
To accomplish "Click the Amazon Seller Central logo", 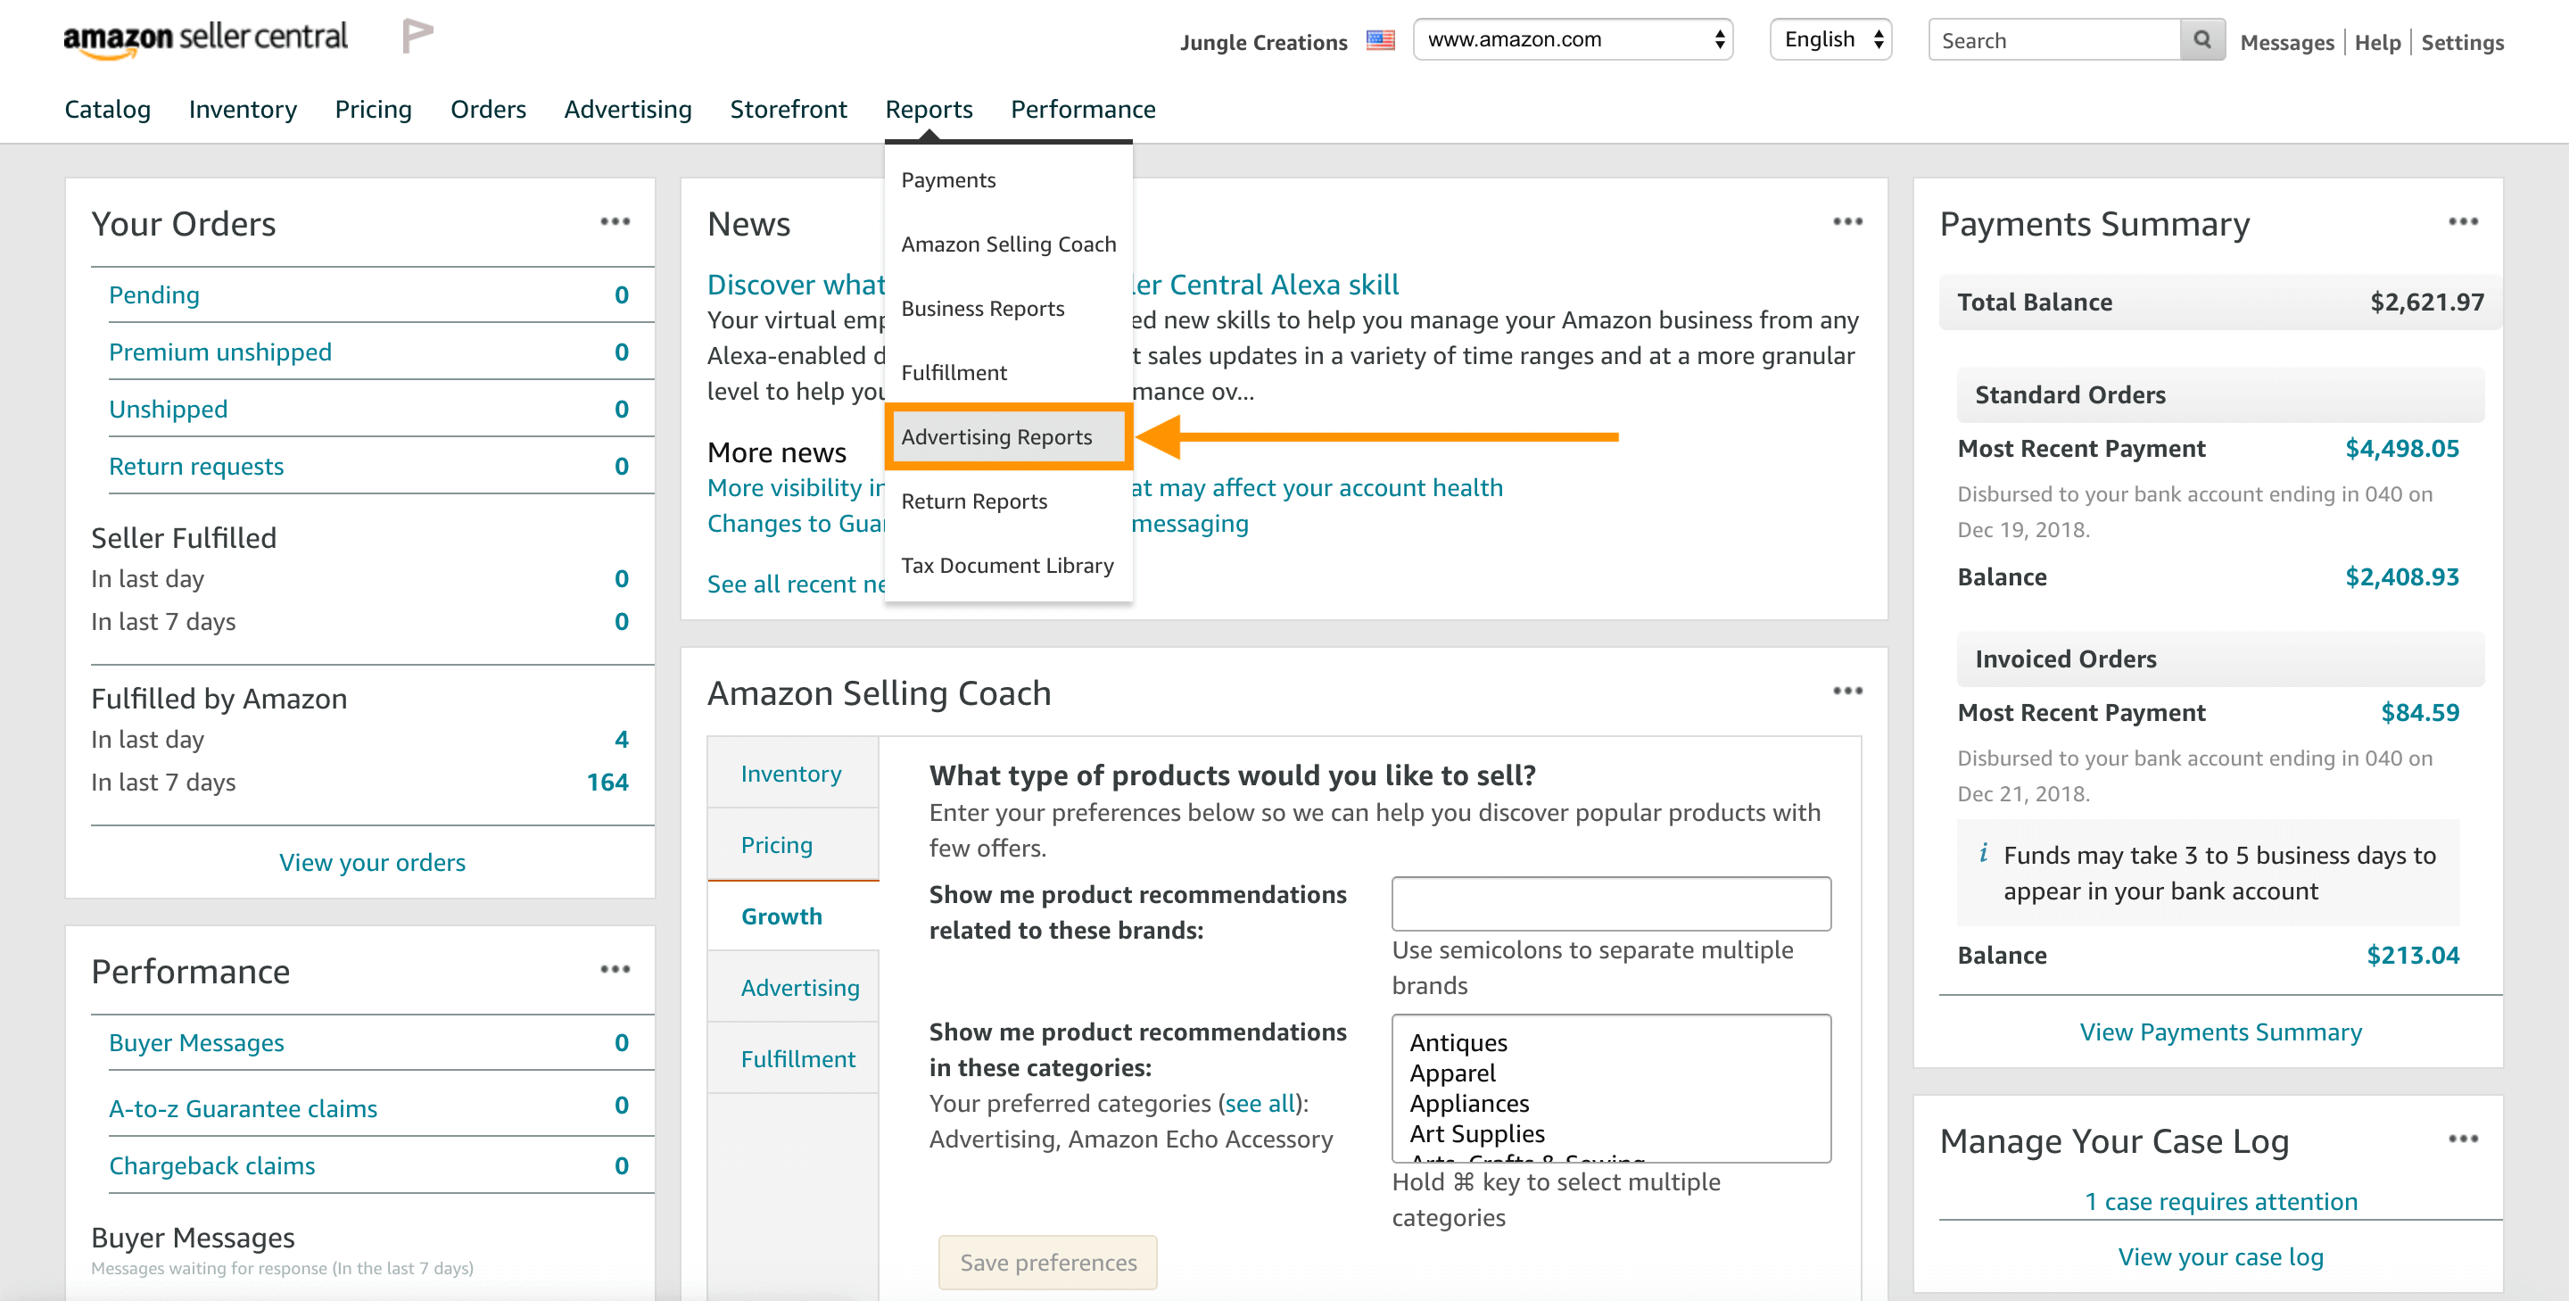I will point(205,39).
